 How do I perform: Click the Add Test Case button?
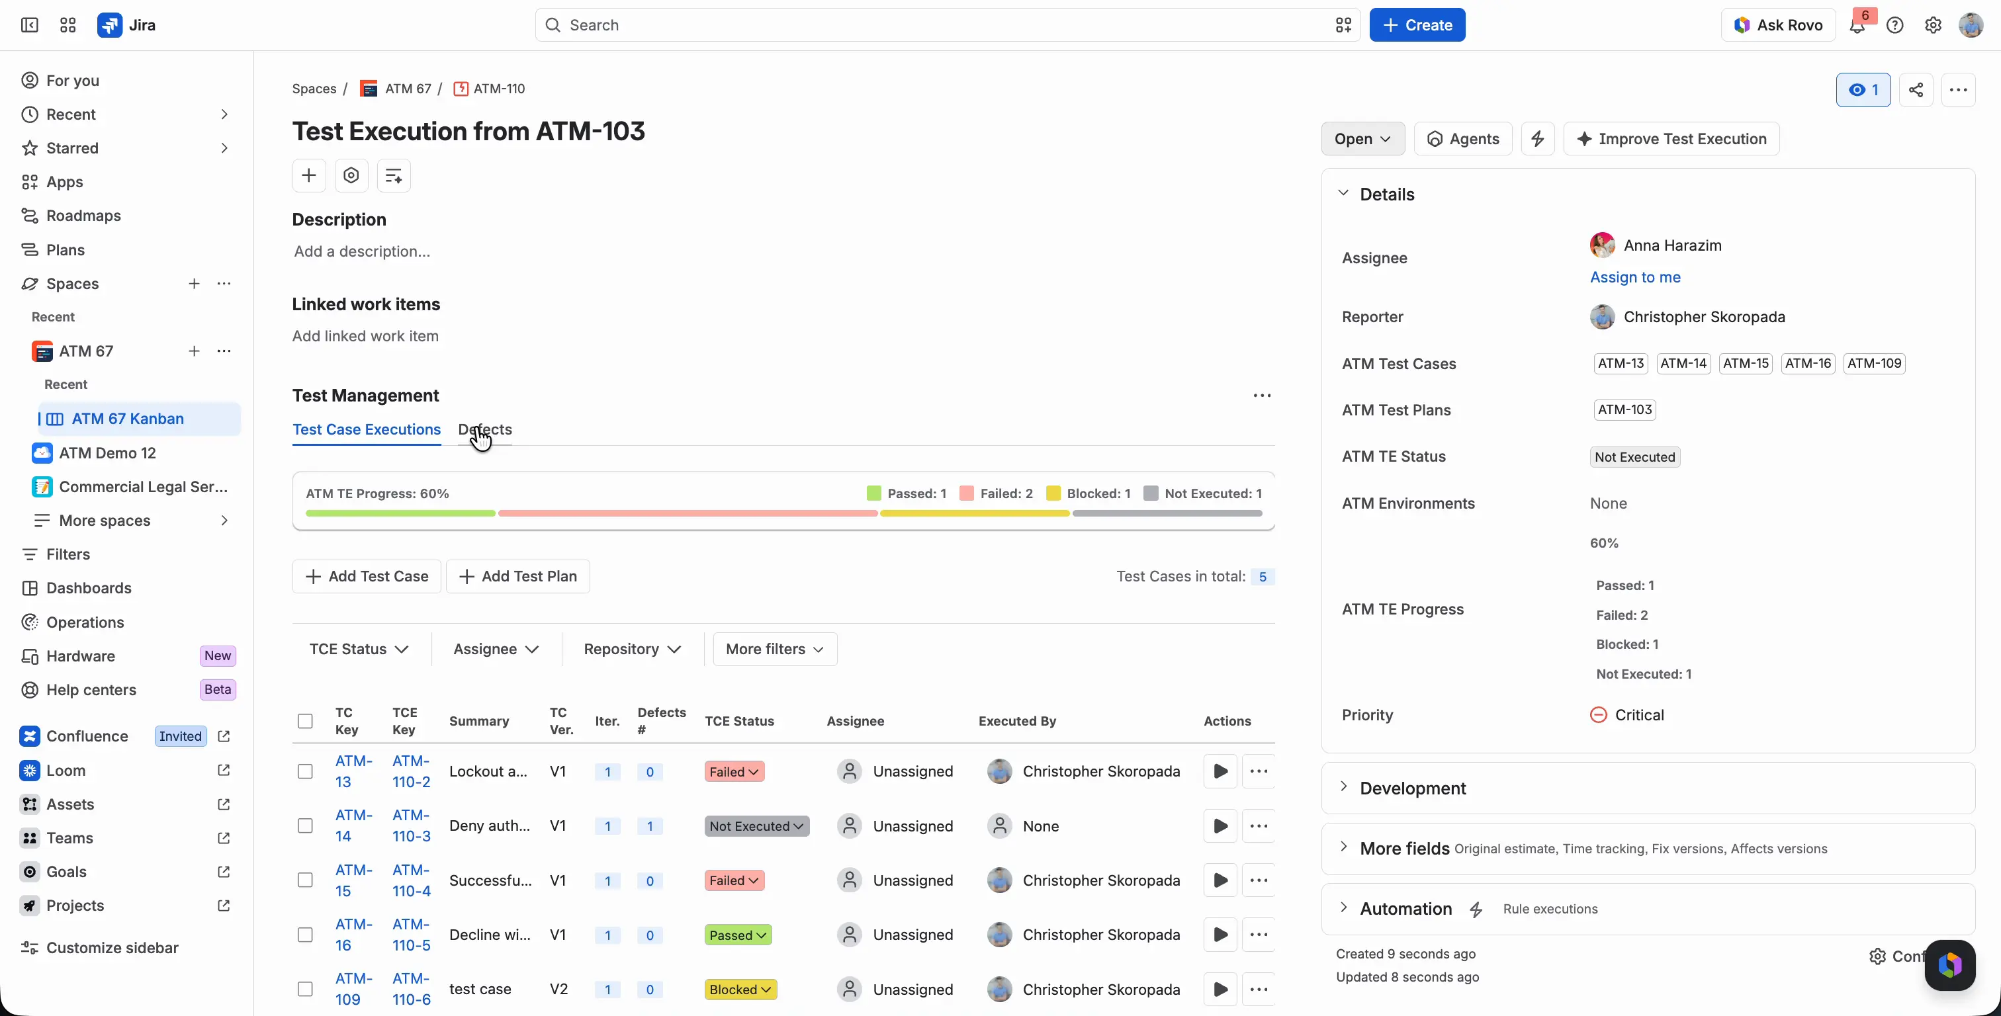coord(367,576)
